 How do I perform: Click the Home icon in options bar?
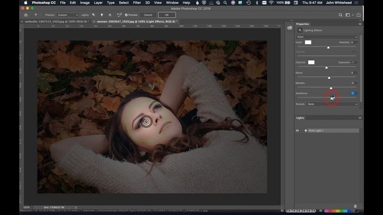click(x=26, y=15)
